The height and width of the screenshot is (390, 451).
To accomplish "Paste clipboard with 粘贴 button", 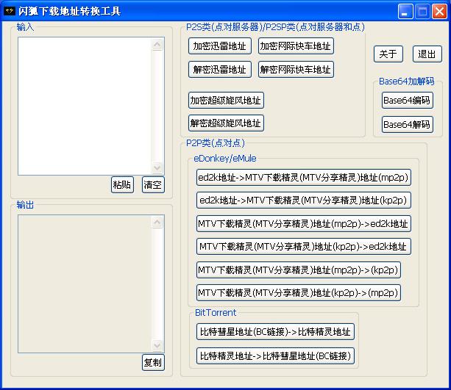I will (122, 184).
